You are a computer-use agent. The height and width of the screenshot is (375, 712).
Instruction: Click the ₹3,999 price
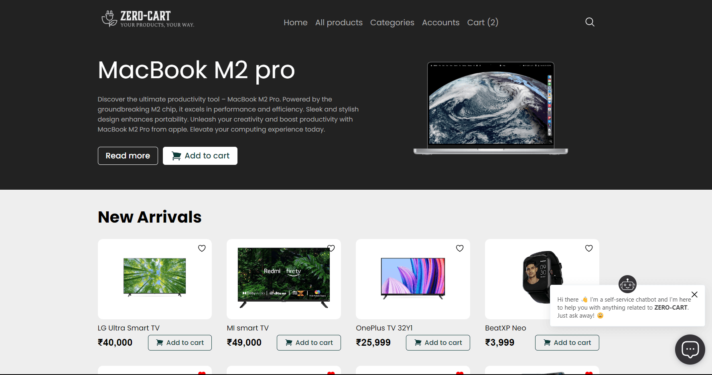pos(500,343)
